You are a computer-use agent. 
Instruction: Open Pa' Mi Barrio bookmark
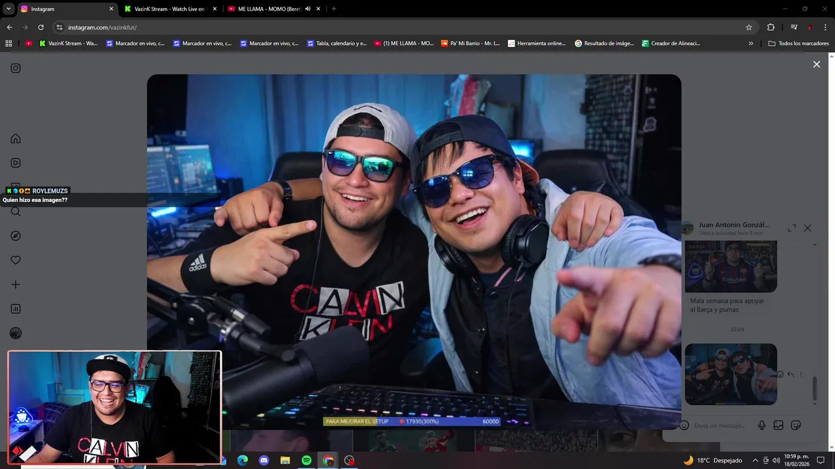470,44
